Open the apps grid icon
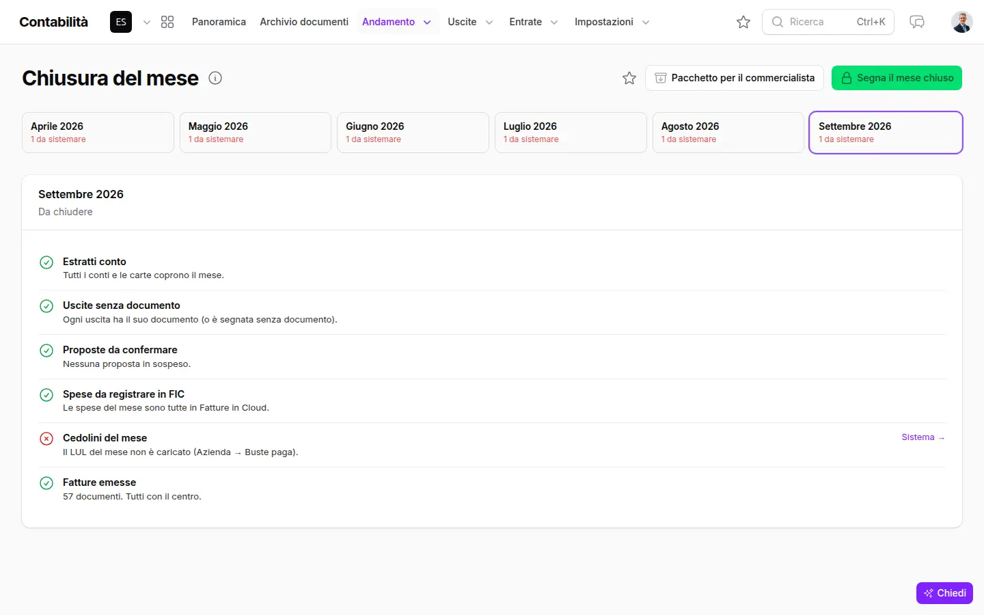The width and height of the screenshot is (984, 615). pyautogui.click(x=167, y=22)
